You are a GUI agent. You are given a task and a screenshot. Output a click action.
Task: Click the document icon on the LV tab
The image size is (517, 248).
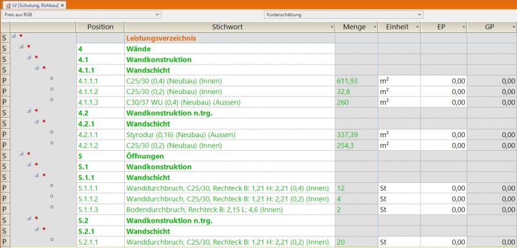click(8, 6)
